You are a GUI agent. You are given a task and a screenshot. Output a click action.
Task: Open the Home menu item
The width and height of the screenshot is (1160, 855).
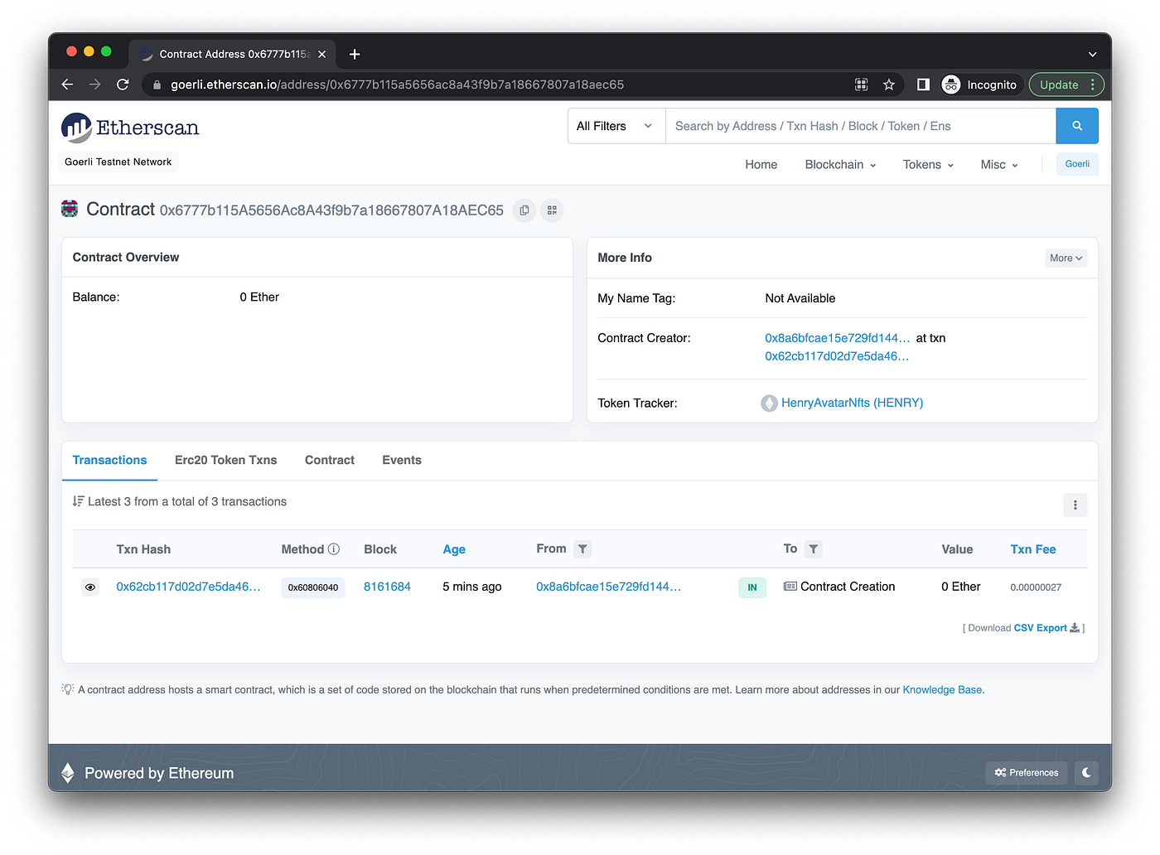click(x=761, y=165)
